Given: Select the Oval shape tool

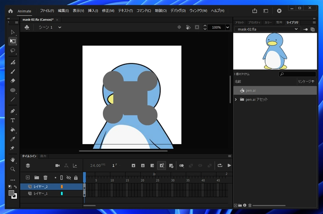Looking at the screenshot, I should point(13,90).
